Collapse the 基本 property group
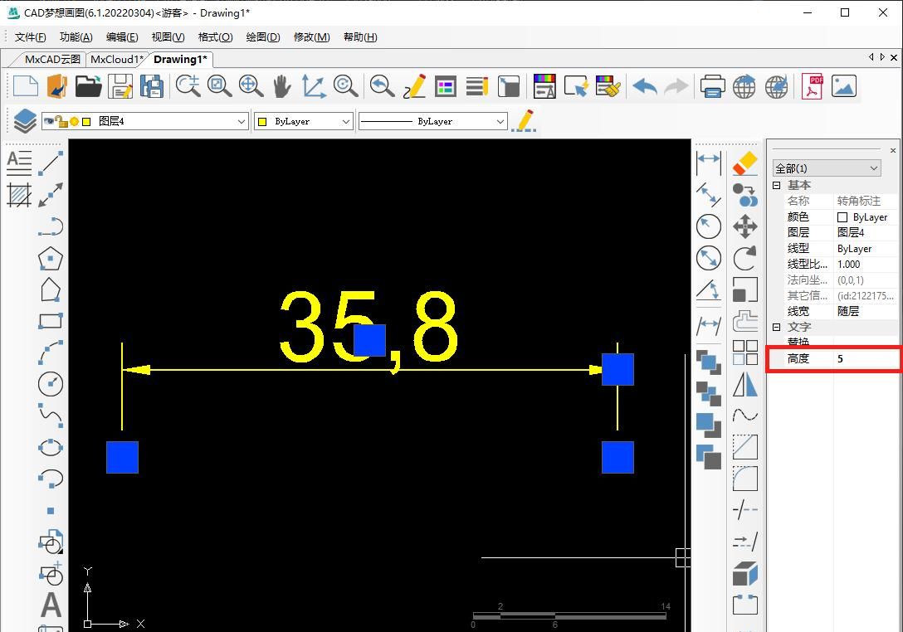 pyautogui.click(x=777, y=186)
